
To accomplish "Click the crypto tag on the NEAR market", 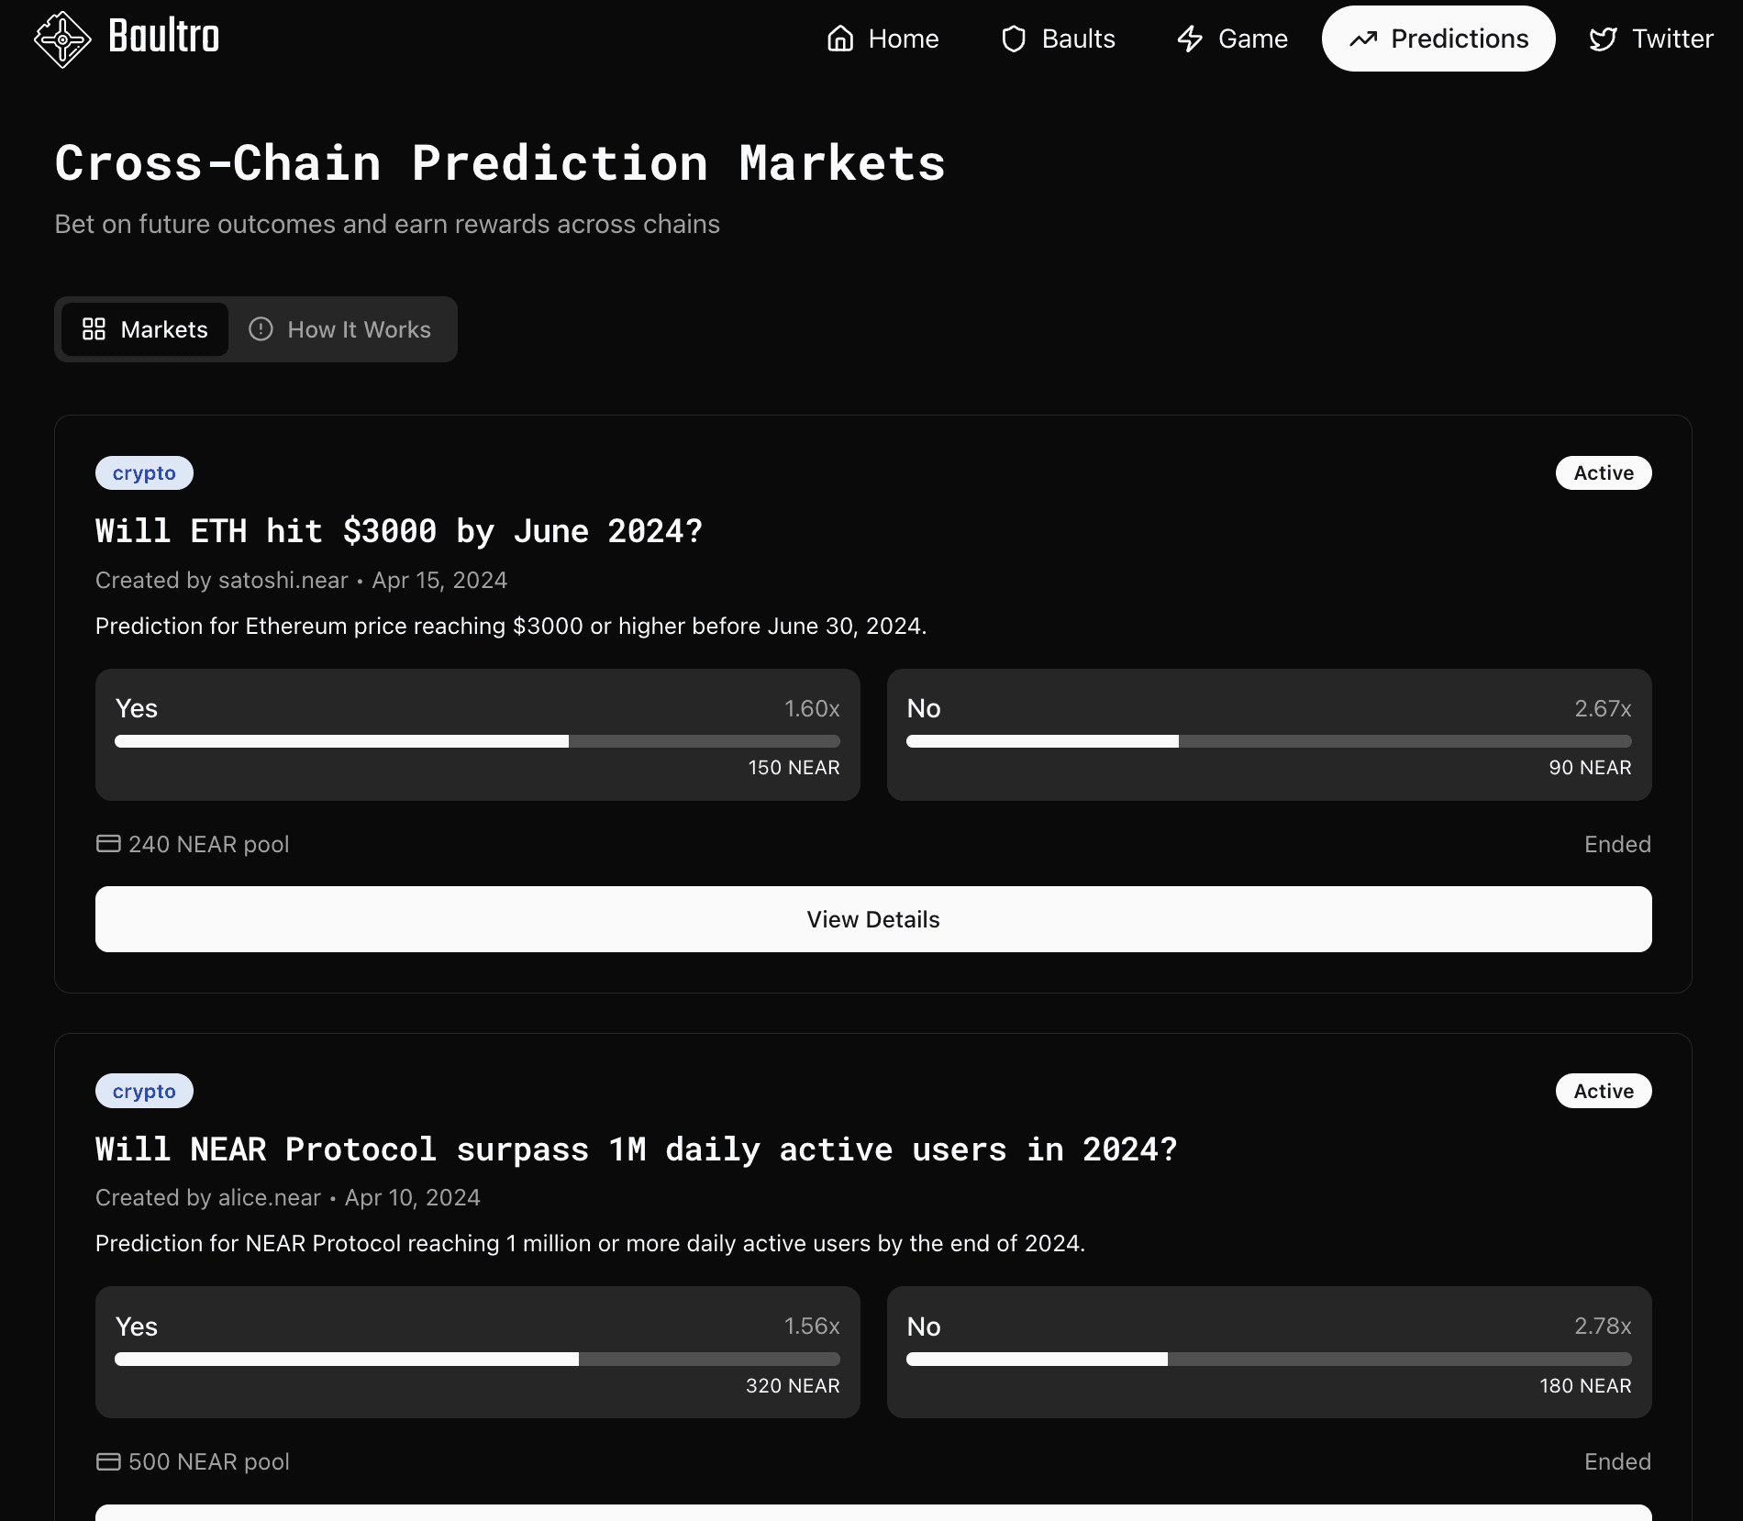I will (x=144, y=1091).
